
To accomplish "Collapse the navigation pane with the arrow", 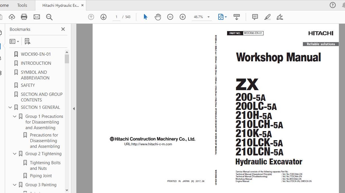I will [x=74, y=109].
